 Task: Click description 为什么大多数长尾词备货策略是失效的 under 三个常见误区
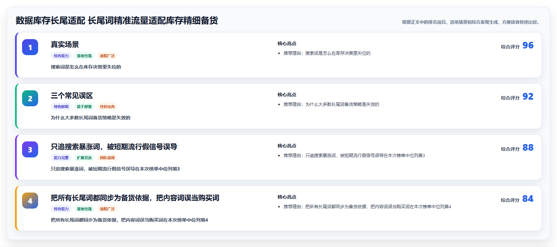coord(91,118)
